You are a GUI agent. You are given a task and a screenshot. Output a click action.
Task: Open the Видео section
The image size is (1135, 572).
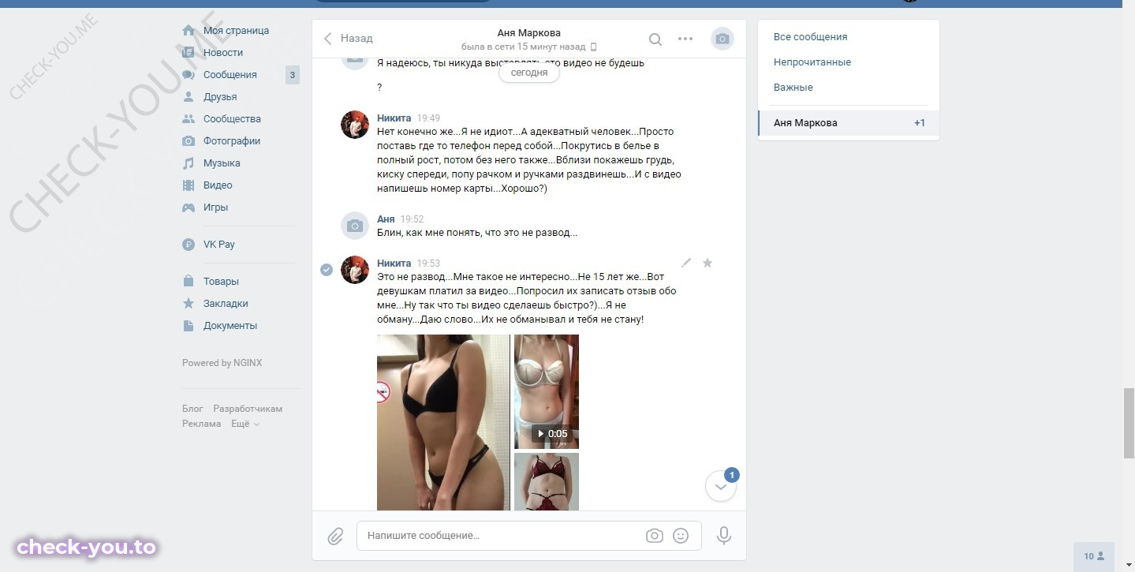(x=218, y=185)
